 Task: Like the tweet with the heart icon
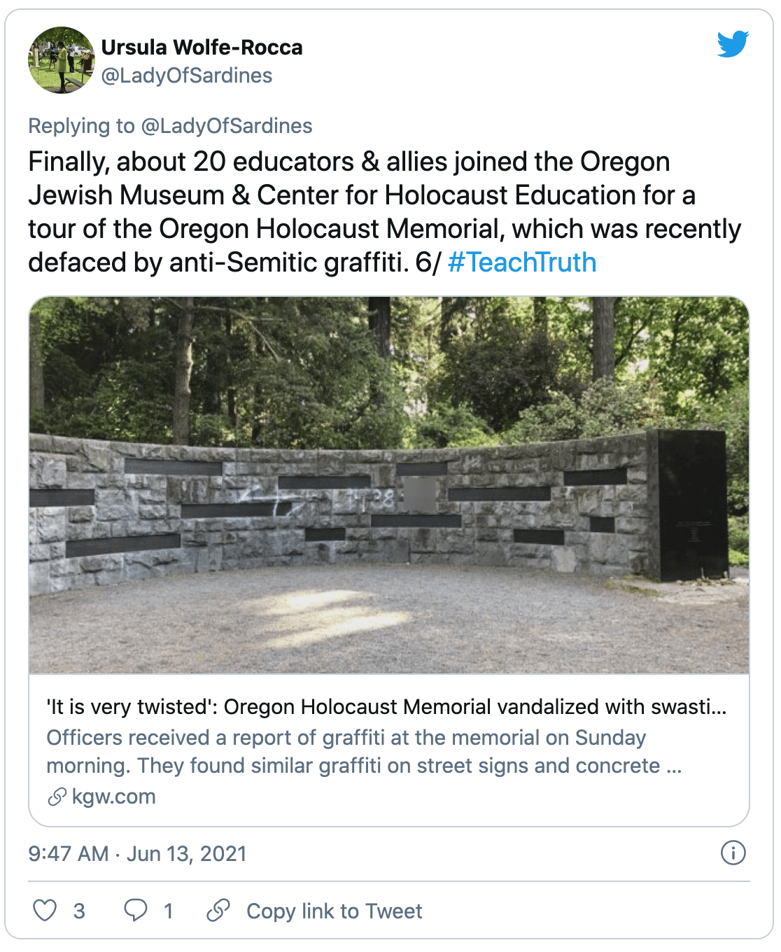click(x=45, y=910)
